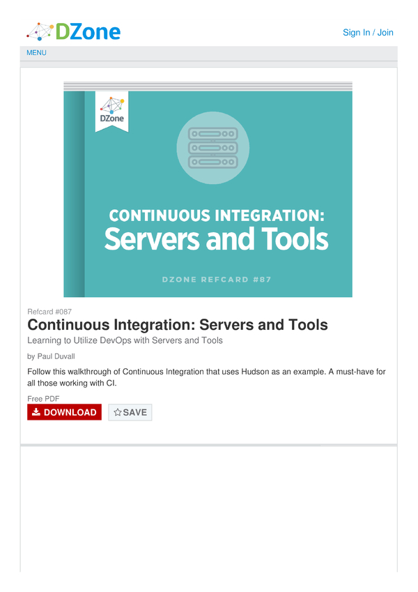Click the red DOWNLOAD button
Viewport: 418px width, 592px height.
click(64, 412)
